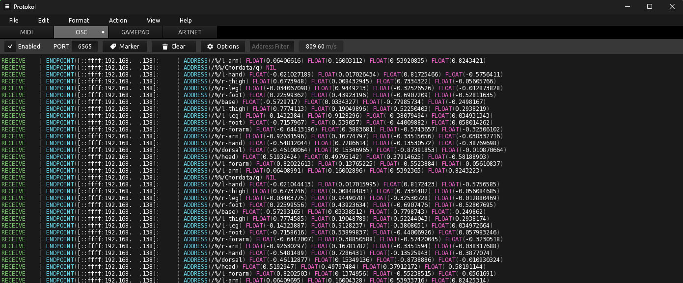The image size is (683, 283).
Task: Maximize the Protokol window
Action: pos(650,7)
